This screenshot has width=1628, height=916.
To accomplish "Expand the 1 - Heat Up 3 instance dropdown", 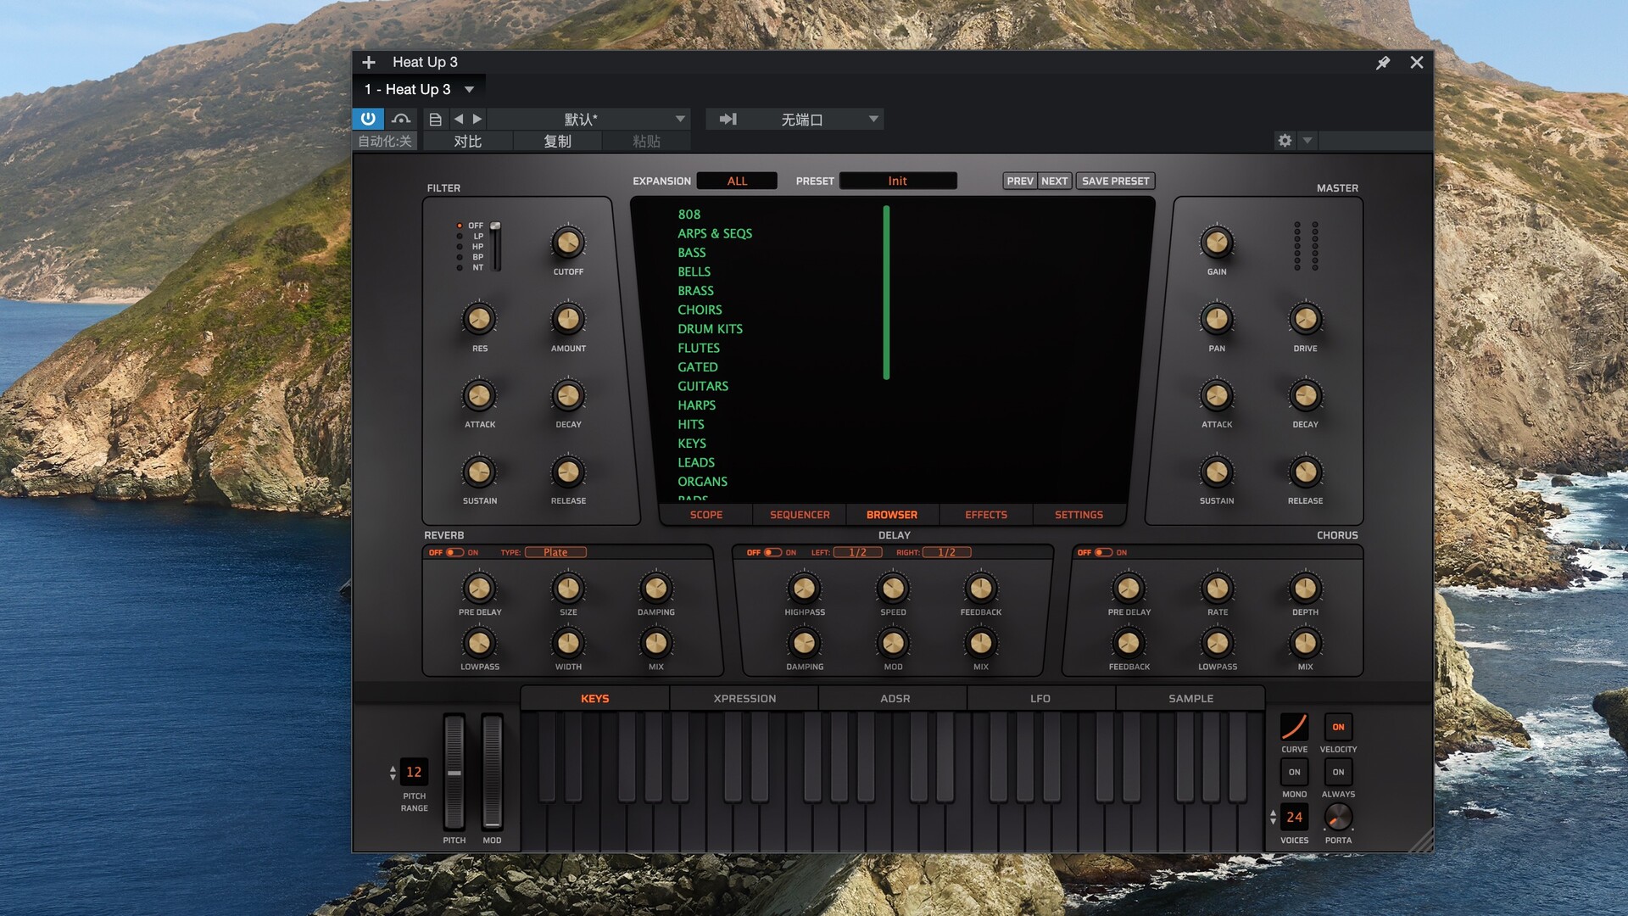I will [x=469, y=89].
